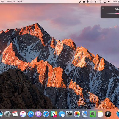This screenshot has height=119, width=119.
Task: Launch iTunes from the dock
Action: pyautogui.click(x=23, y=114)
